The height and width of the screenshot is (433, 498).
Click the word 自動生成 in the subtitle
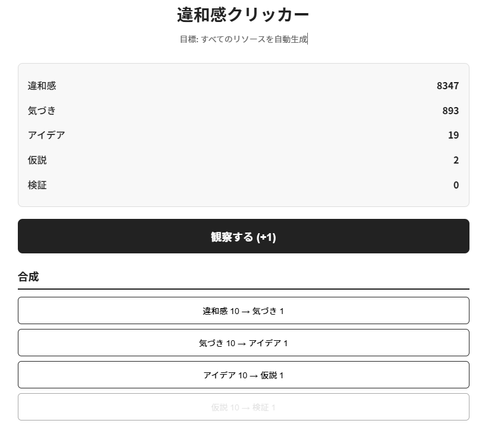(290, 40)
